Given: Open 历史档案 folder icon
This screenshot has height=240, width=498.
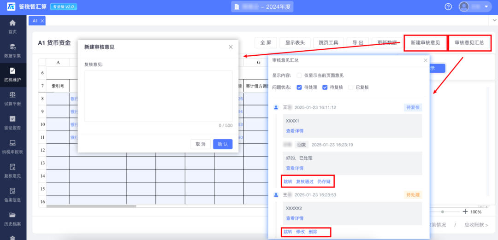Looking at the screenshot, I should point(13,215).
